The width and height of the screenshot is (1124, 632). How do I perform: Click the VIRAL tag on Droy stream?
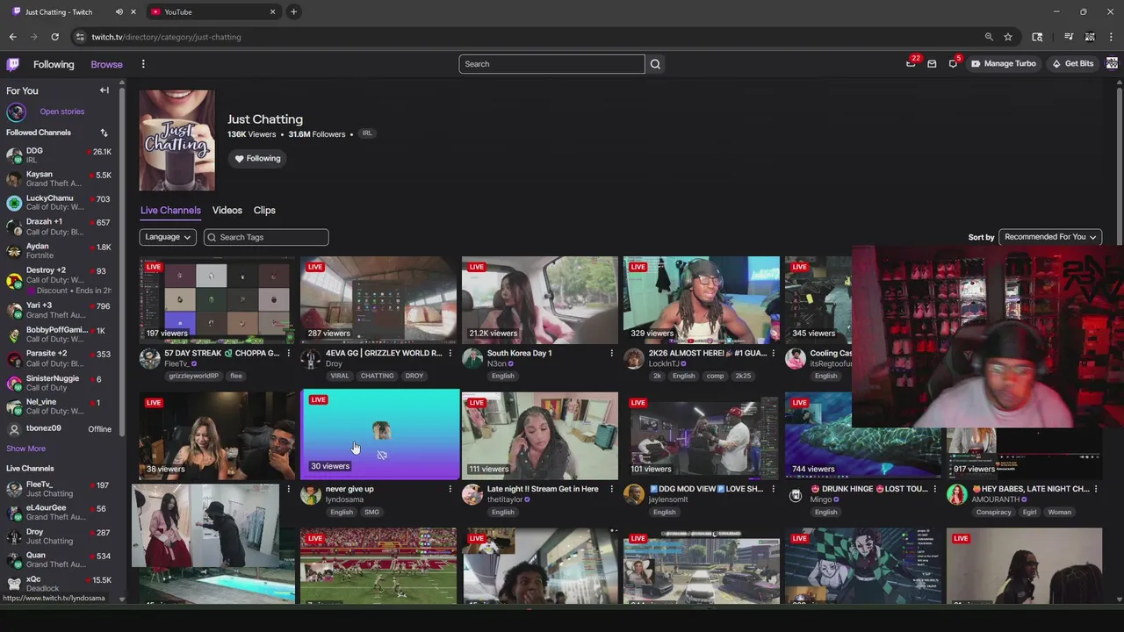[x=339, y=376]
